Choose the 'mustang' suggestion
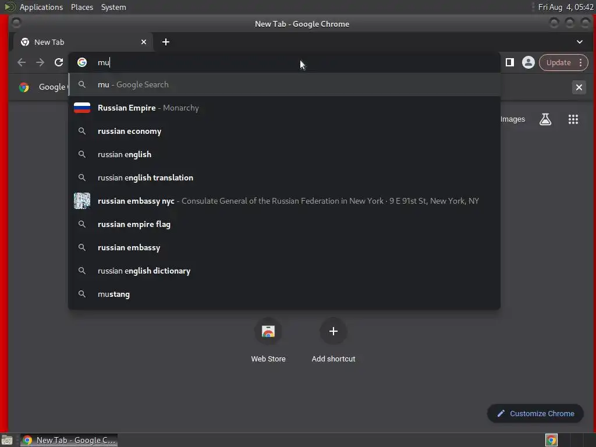The height and width of the screenshot is (447, 596). tap(284, 294)
